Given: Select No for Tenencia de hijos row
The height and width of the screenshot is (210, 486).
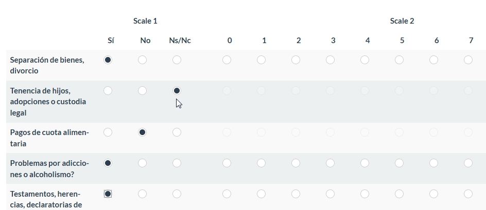Looking at the screenshot, I should click(x=142, y=91).
